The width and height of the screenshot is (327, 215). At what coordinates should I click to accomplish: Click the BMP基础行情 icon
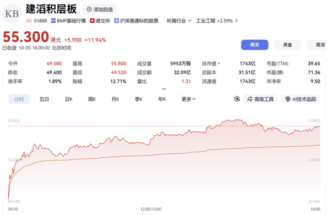click(53, 21)
